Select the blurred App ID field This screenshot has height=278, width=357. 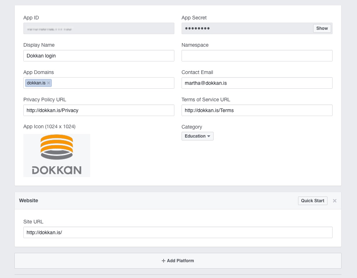tap(99, 28)
